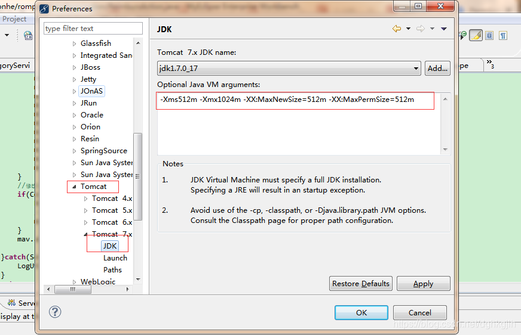The width and height of the screenshot is (521, 335).
Task: Click tree horizontal scroll right arrow
Action: [128, 289]
